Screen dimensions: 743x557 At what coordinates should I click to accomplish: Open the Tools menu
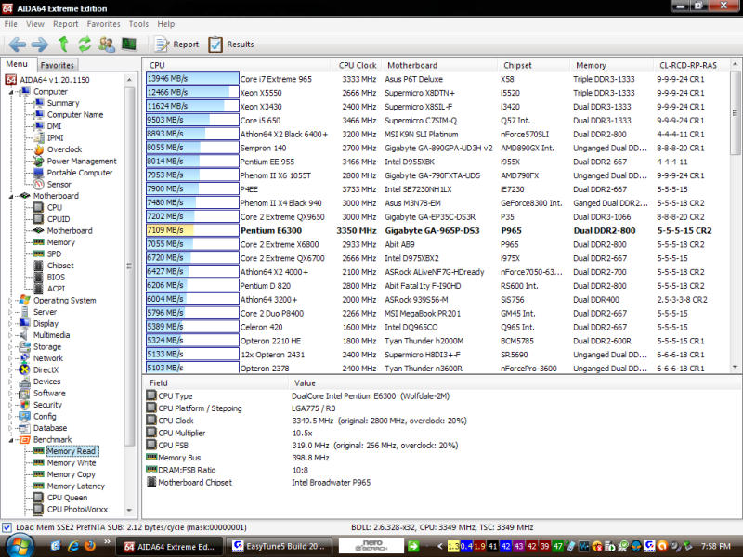click(x=138, y=24)
